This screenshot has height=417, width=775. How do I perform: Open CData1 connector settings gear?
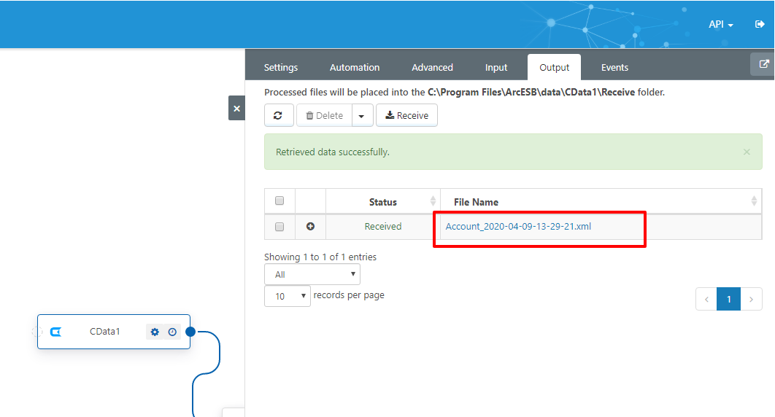[x=155, y=332]
